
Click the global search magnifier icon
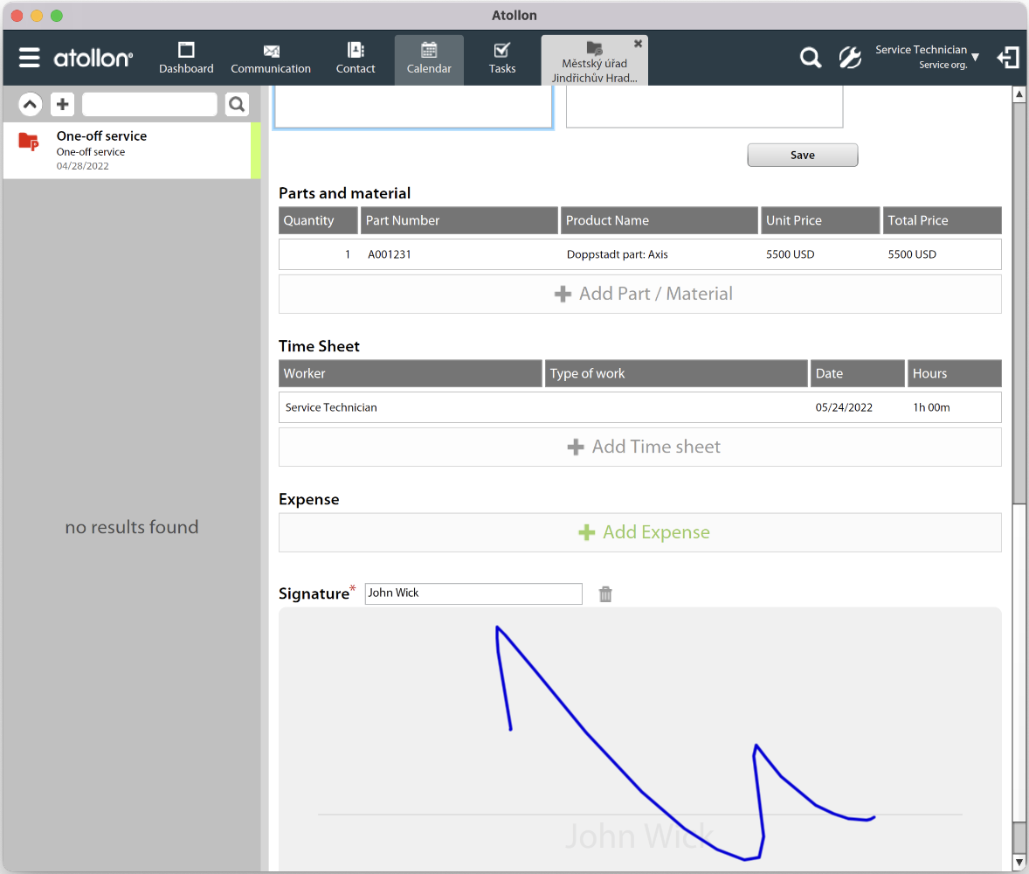pos(811,59)
